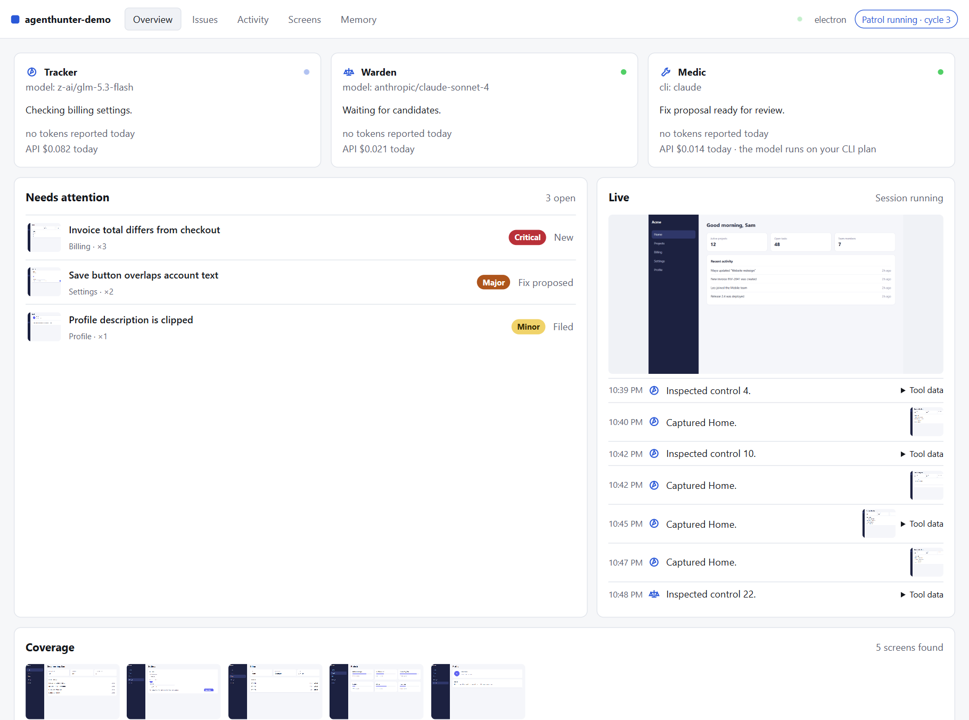Click the Patrol running cycle 3 button
The height and width of the screenshot is (720, 969).
[906, 19]
